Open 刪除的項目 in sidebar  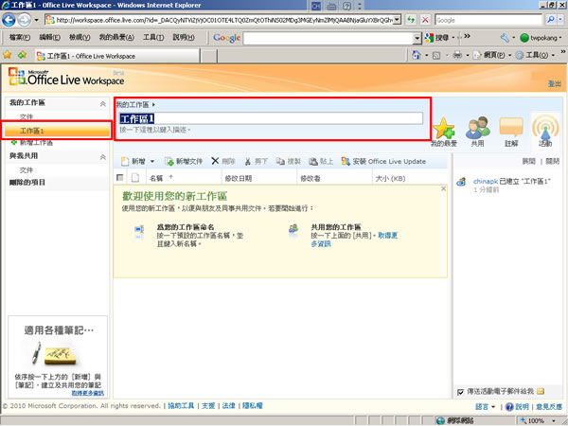click(x=27, y=182)
